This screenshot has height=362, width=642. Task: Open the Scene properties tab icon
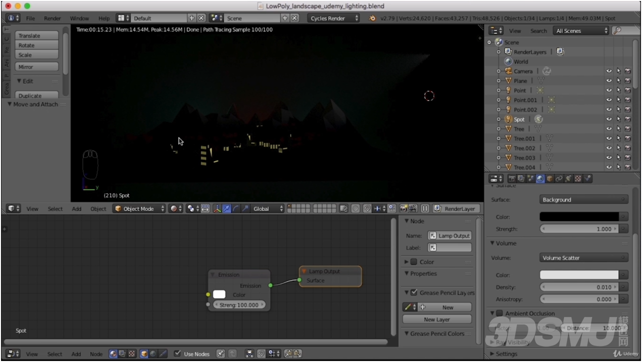tap(530, 178)
